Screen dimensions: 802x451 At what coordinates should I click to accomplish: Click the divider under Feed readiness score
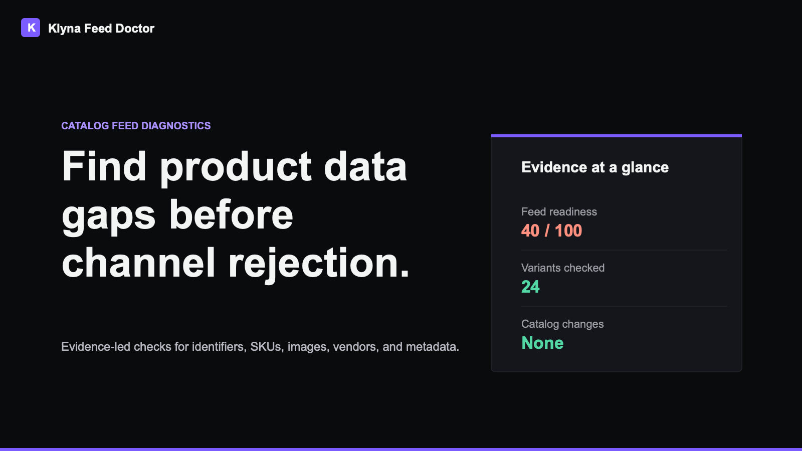(624, 250)
